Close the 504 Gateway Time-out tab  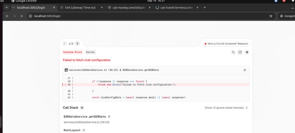tap(102, 7)
